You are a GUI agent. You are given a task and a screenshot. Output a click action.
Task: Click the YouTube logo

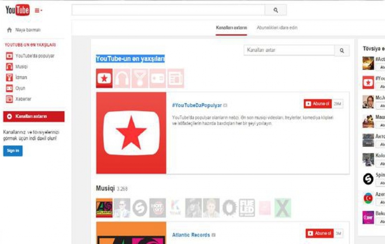click(x=17, y=10)
